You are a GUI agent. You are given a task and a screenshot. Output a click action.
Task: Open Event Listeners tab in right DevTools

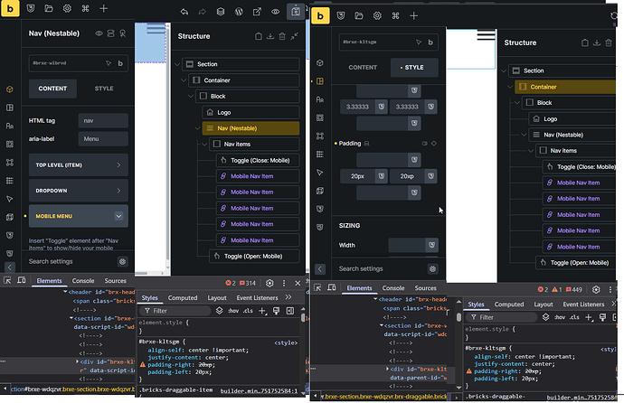pyautogui.click(x=583, y=304)
